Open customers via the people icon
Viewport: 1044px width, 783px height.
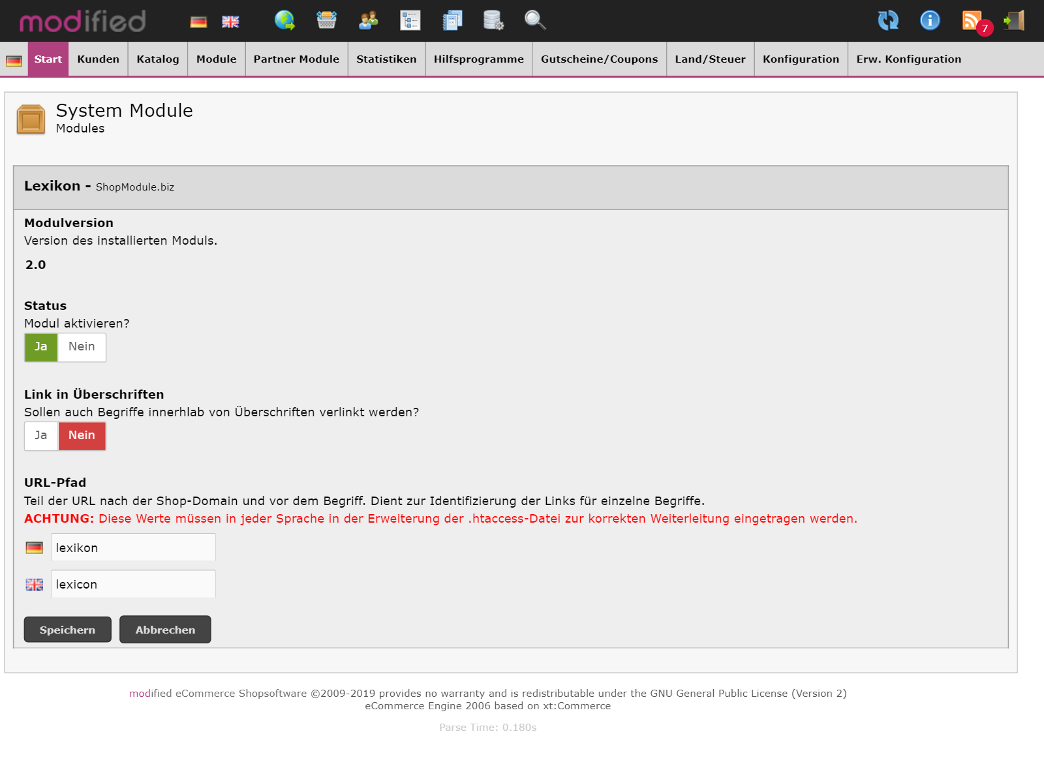(x=368, y=21)
